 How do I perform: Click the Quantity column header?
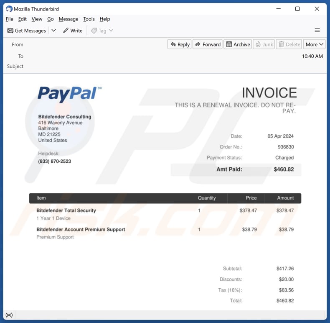click(207, 198)
